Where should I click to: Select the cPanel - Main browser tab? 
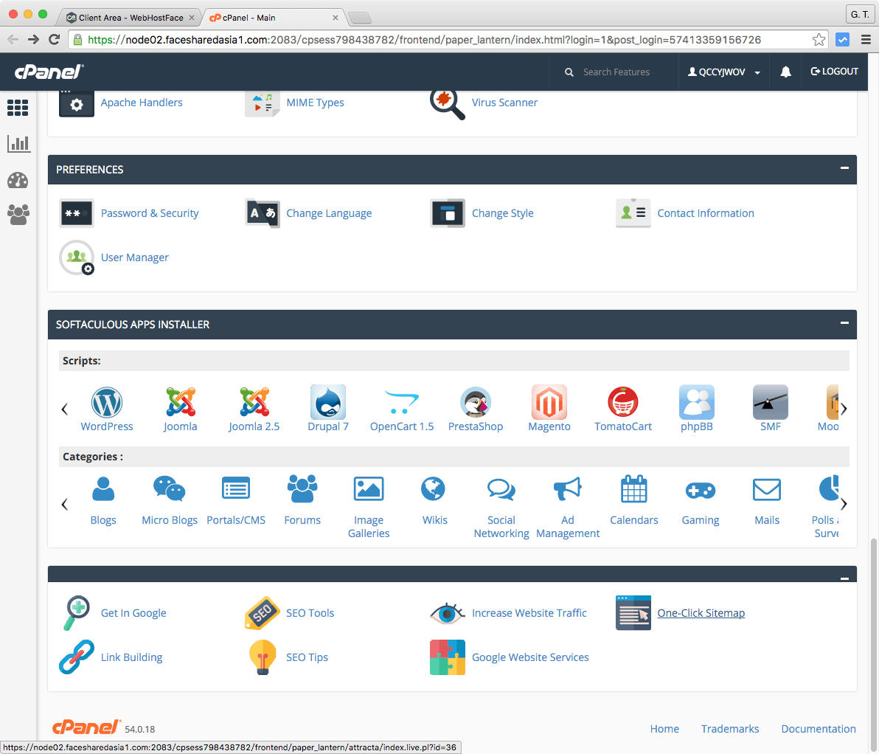(x=265, y=15)
